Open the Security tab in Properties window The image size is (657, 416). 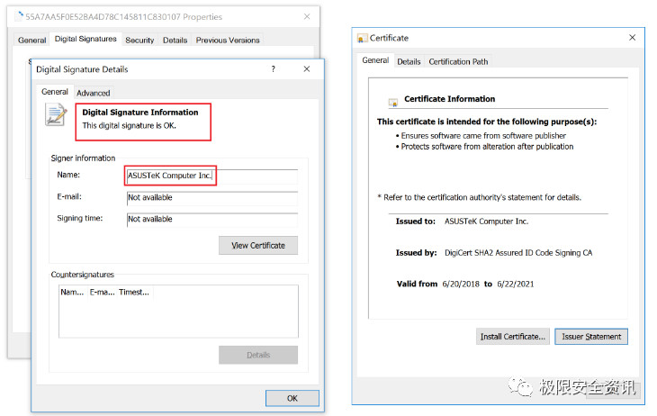(139, 41)
